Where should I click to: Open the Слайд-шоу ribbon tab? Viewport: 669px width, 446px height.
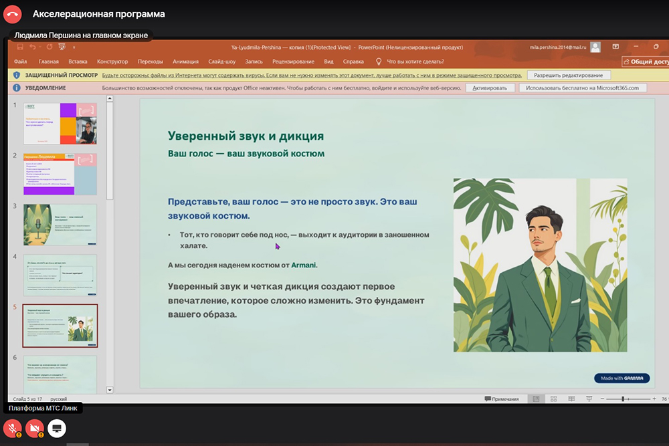point(221,62)
